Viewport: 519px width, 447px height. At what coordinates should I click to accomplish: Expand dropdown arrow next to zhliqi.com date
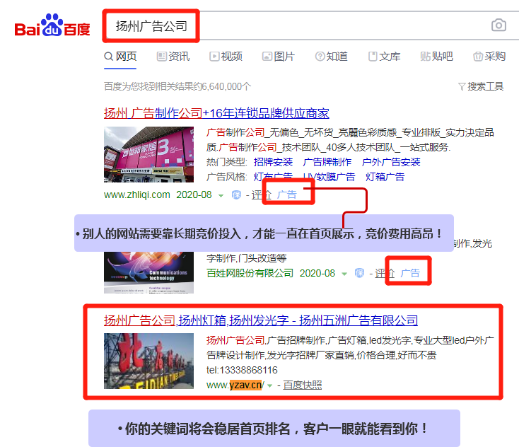pos(221,196)
